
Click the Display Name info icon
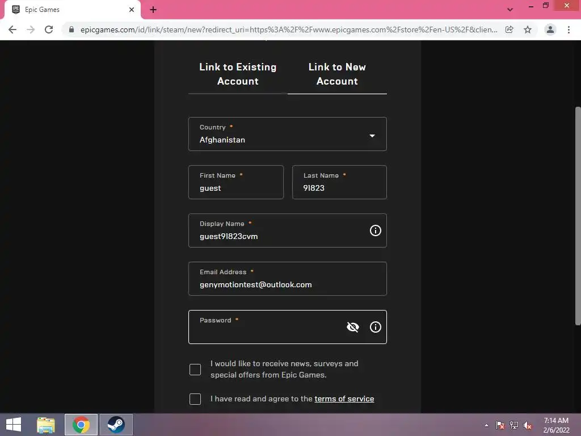coord(376,230)
